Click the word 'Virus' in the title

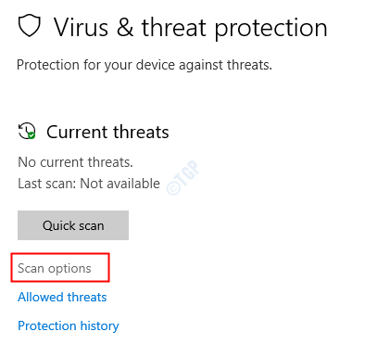click(82, 28)
